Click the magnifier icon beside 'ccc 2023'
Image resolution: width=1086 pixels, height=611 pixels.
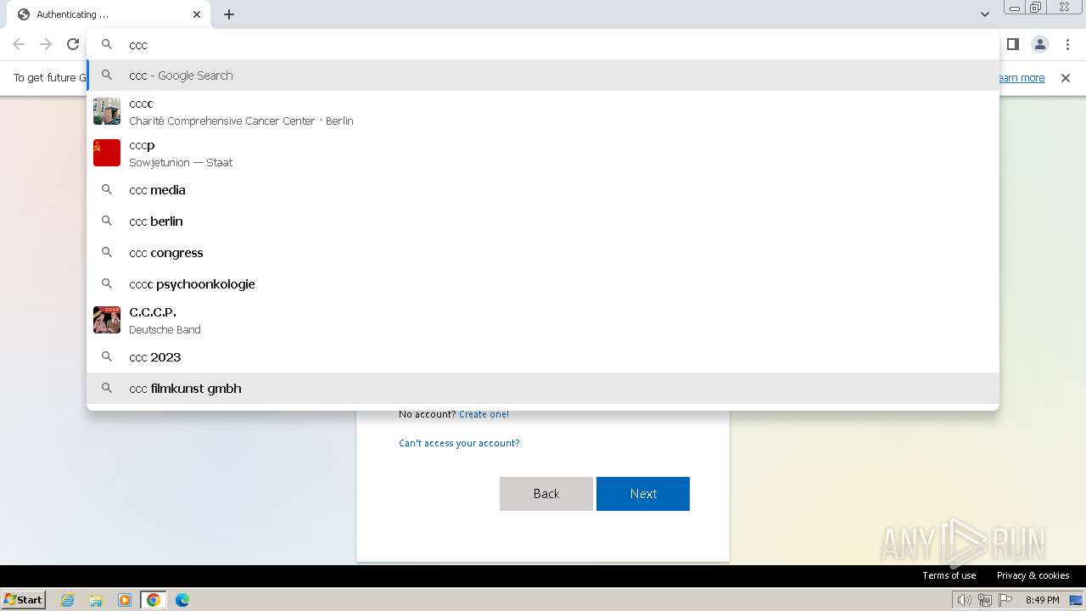(x=107, y=356)
